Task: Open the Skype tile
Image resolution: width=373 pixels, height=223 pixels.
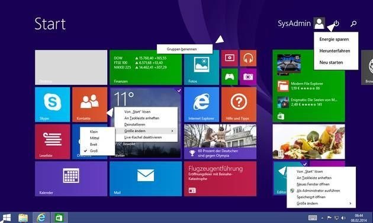Action: (52, 104)
